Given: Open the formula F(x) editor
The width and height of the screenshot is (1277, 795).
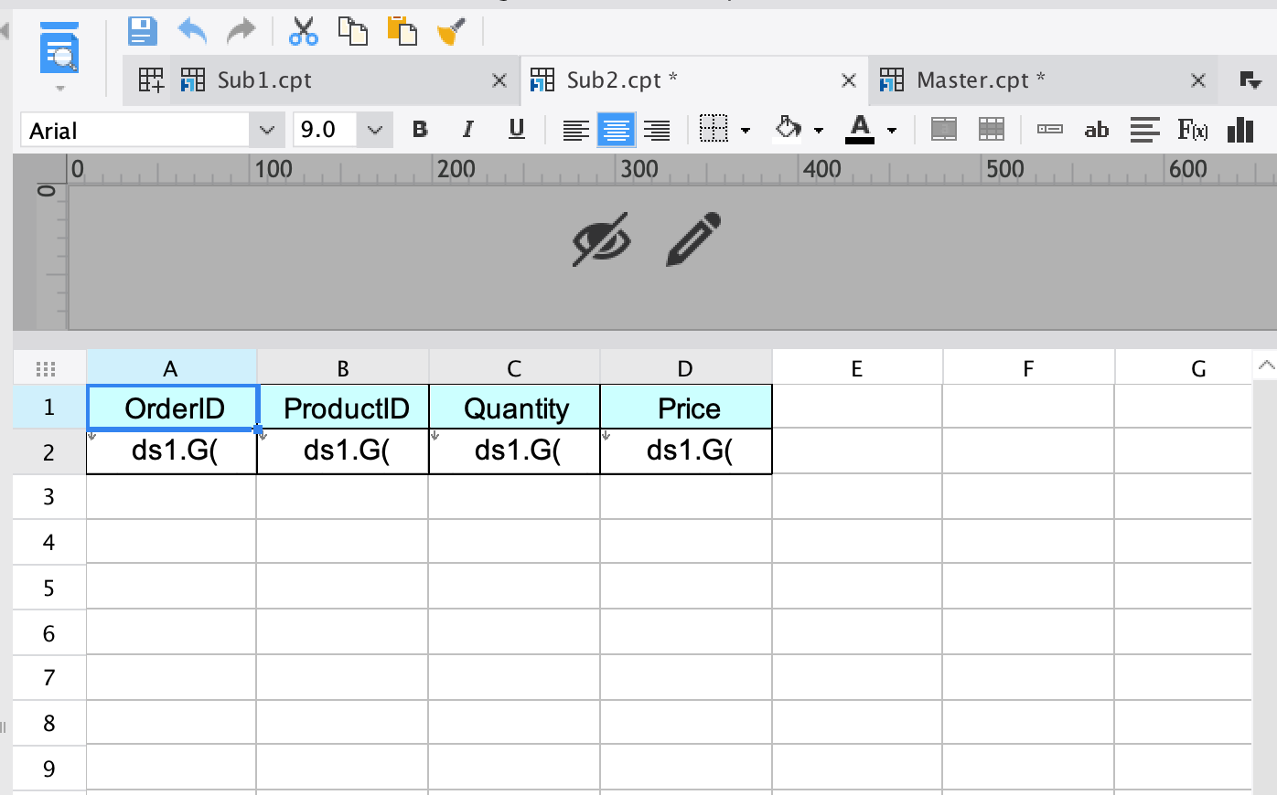Looking at the screenshot, I should pyautogui.click(x=1194, y=130).
